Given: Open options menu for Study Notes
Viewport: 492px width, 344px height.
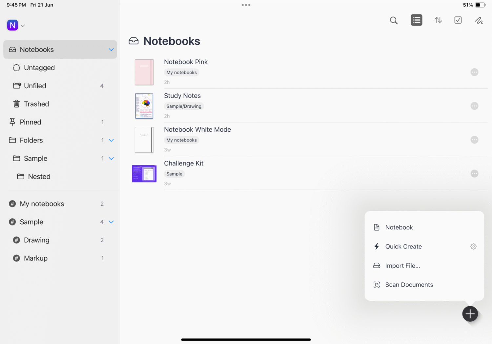Looking at the screenshot, I should (474, 106).
